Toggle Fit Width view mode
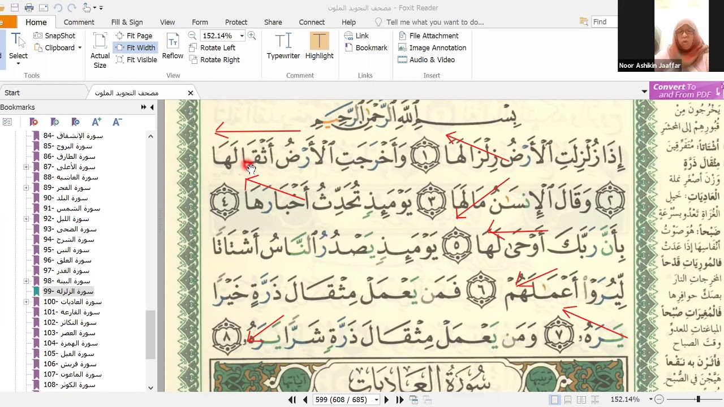Image resolution: width=724 pixels, height=407 pixels. pos(135,47)
